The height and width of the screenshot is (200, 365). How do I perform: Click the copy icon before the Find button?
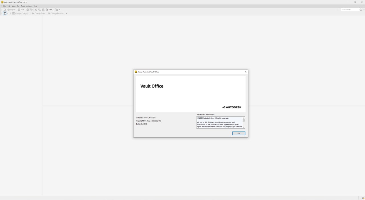click(43, 10)
